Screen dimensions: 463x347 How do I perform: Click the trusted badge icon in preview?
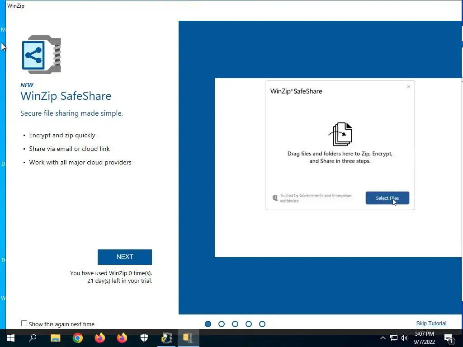point(275,198)
